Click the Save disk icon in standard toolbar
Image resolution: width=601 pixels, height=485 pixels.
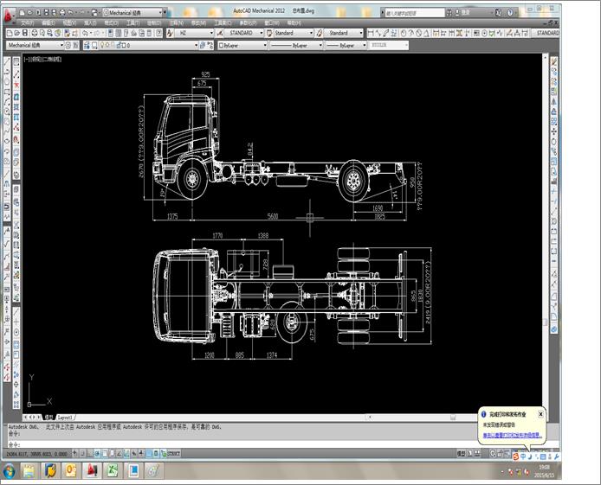coord(25,33)
